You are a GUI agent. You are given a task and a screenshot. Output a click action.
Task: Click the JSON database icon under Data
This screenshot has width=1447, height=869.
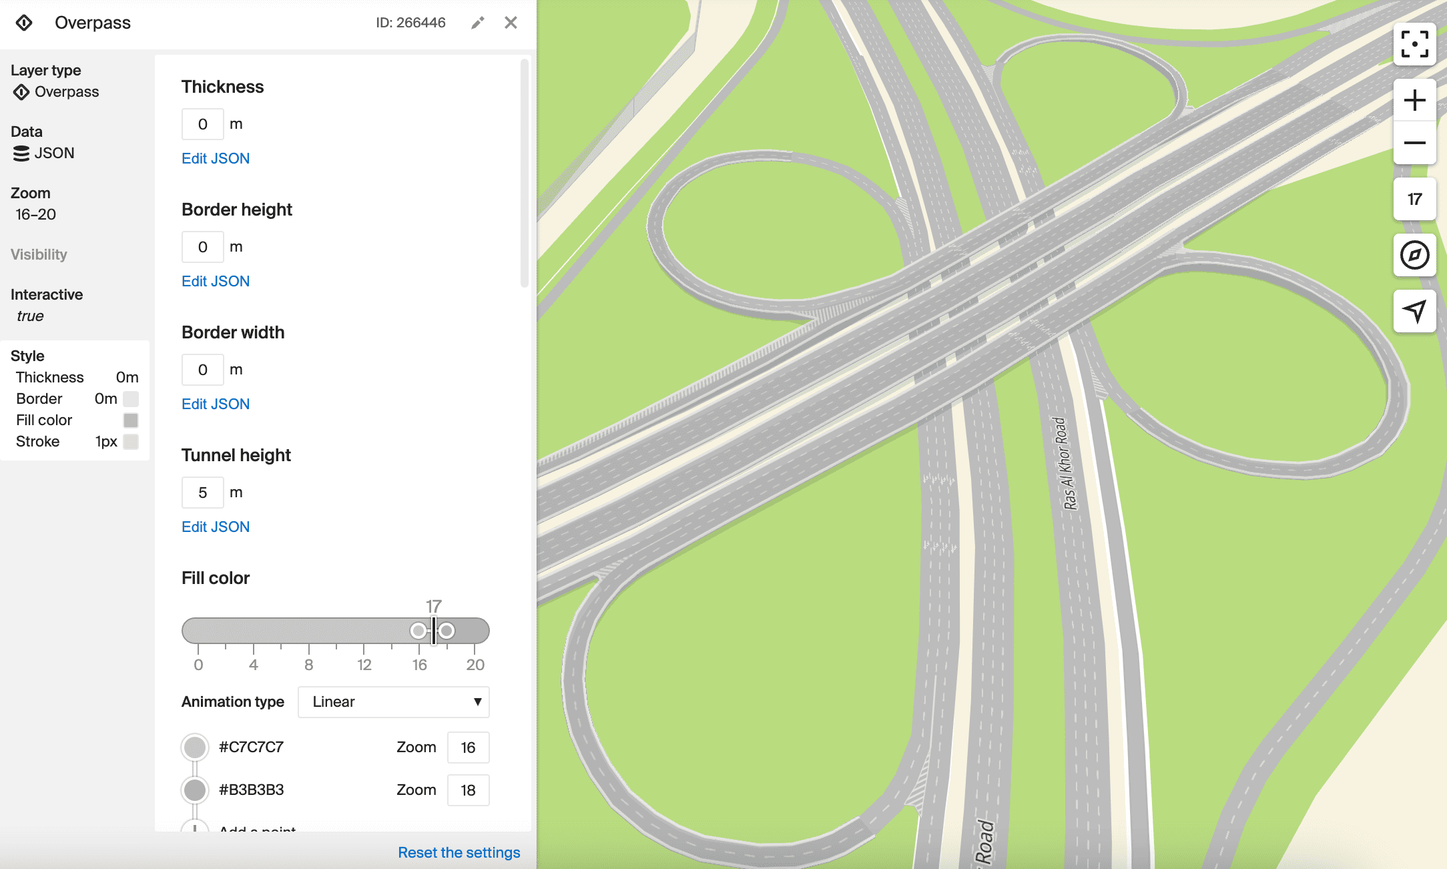tap(20, 153)
